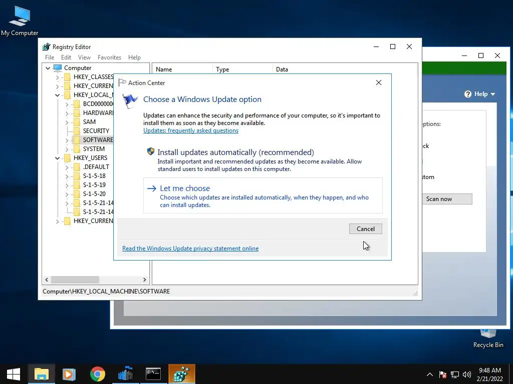Screen dimensions: 513x384
Task: Expand the HARDWARE key
Action: pyautogui.click(x=67, y=113)
